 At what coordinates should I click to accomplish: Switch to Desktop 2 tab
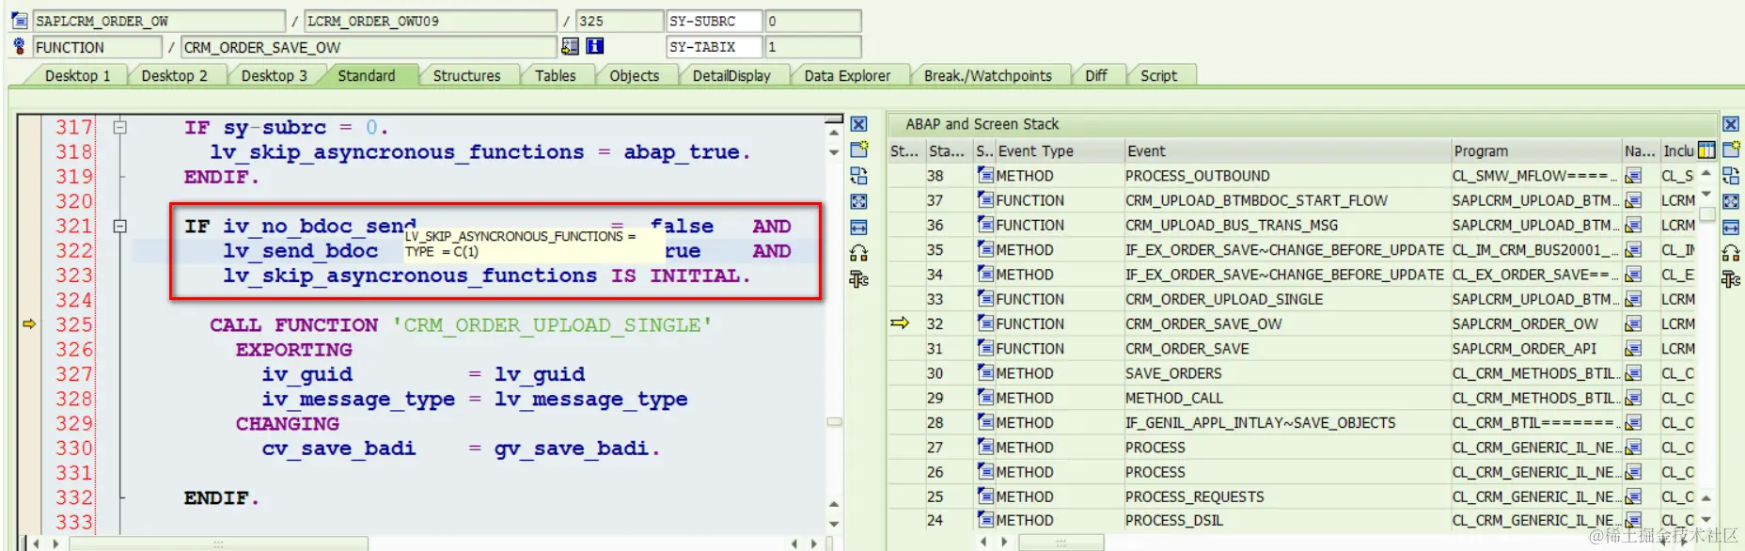[174, 76]
